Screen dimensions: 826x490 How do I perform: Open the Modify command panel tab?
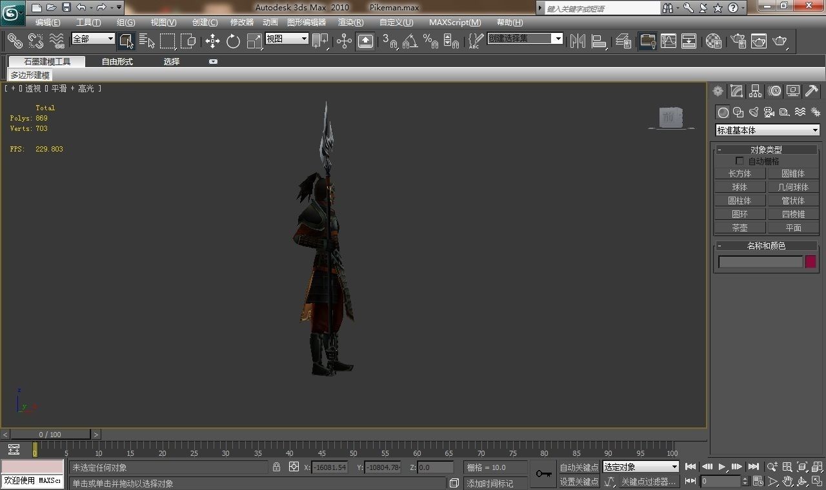click(736, 92)
